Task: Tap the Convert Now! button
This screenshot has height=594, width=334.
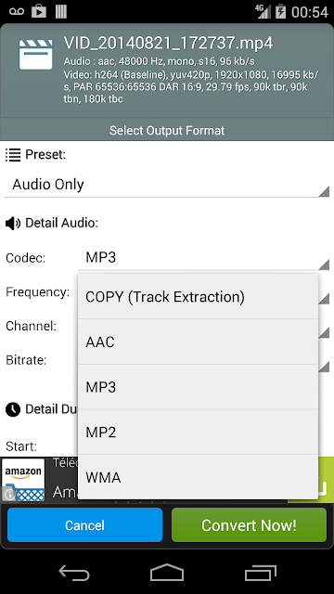Action: (x=249, y=525)
